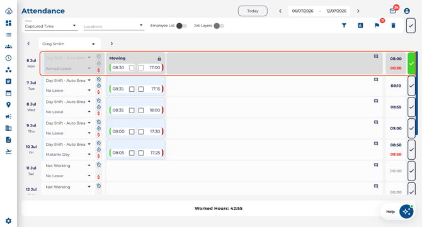Click the red 08:50 value on 10 Jul

[396, 154]
